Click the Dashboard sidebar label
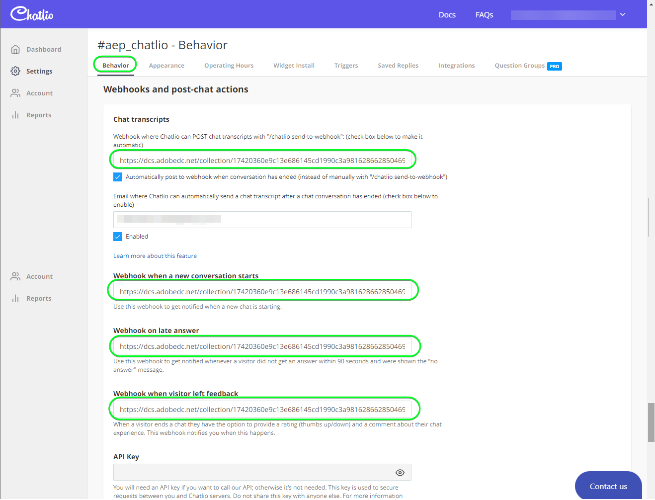This screenshot has width=655, height=500. pos(44,49)
